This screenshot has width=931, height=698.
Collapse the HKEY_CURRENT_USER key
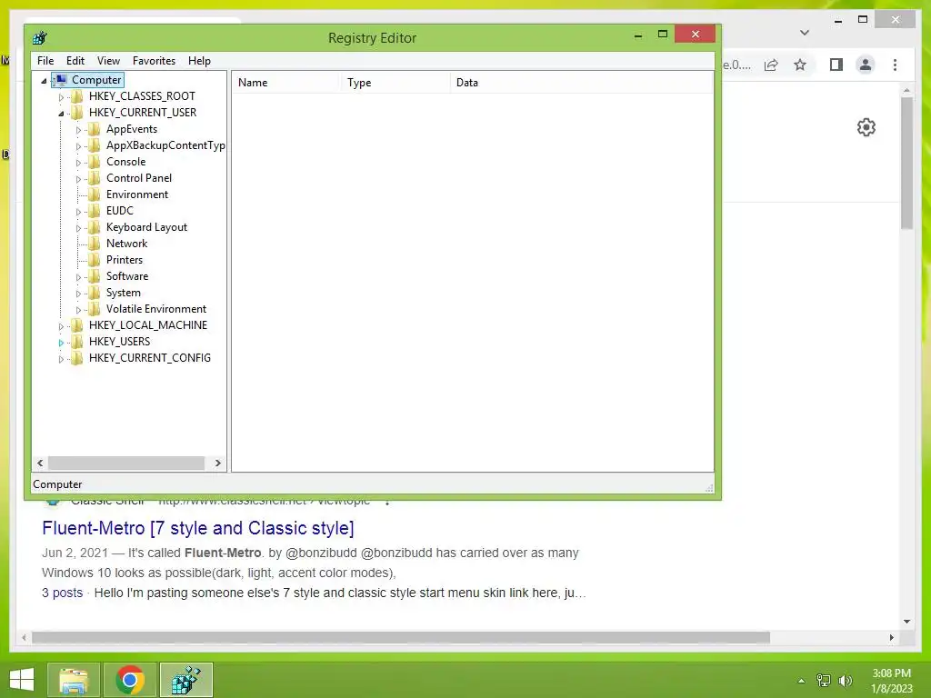coord(61,113)
